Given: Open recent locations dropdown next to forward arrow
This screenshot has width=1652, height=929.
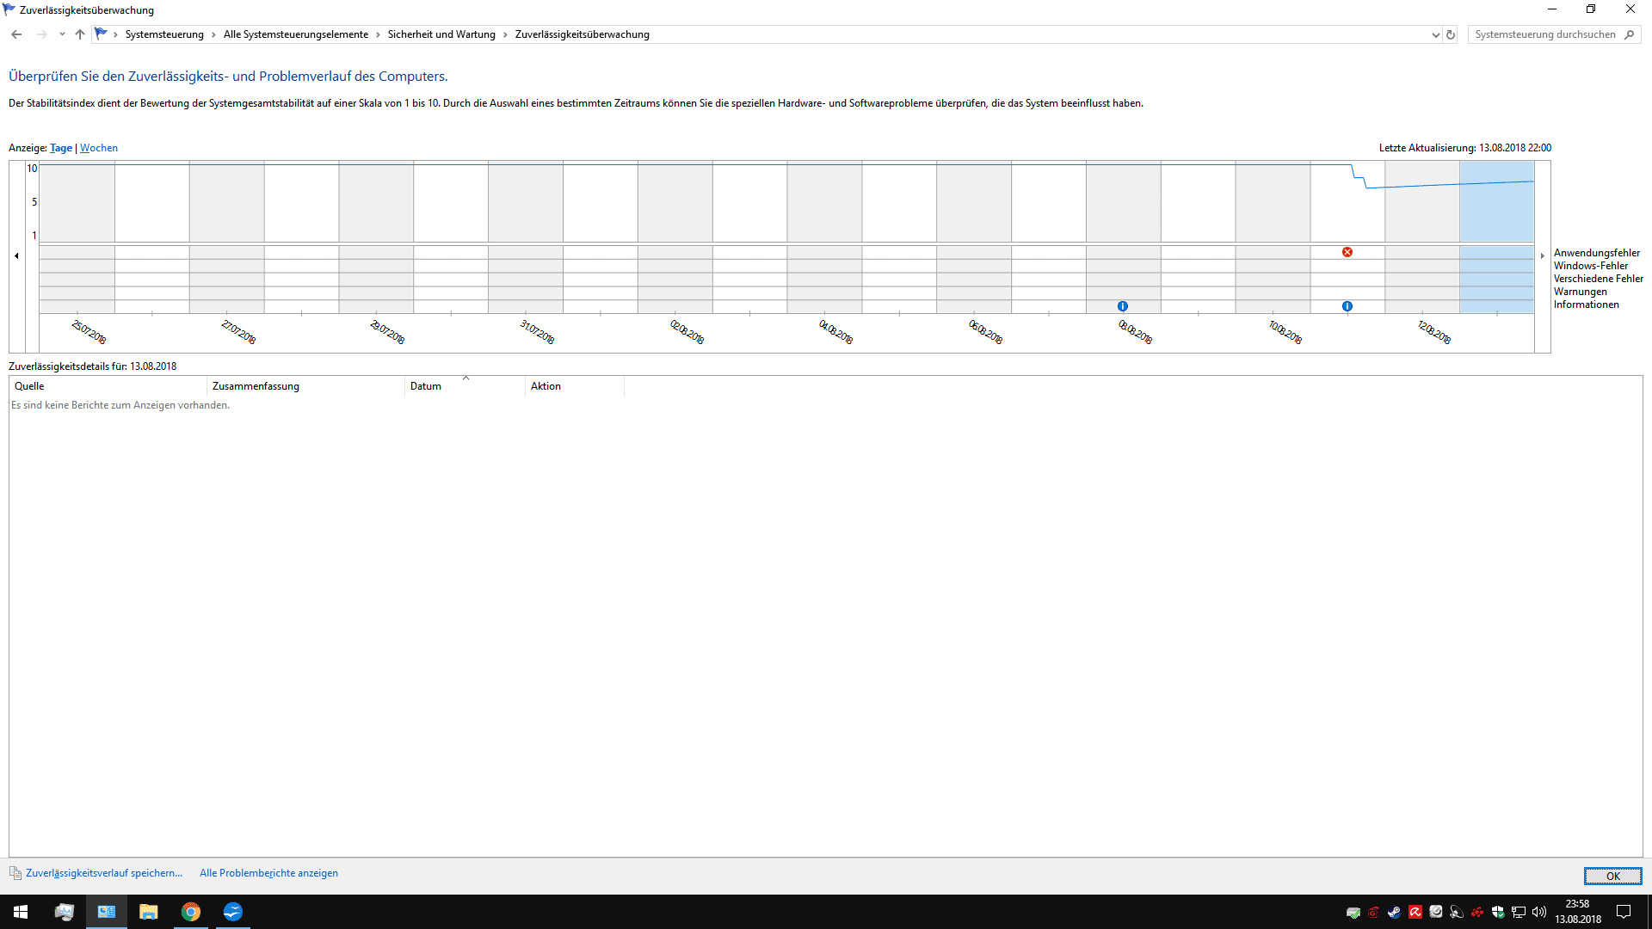Looking at the screenshot, I should (62, 34).
